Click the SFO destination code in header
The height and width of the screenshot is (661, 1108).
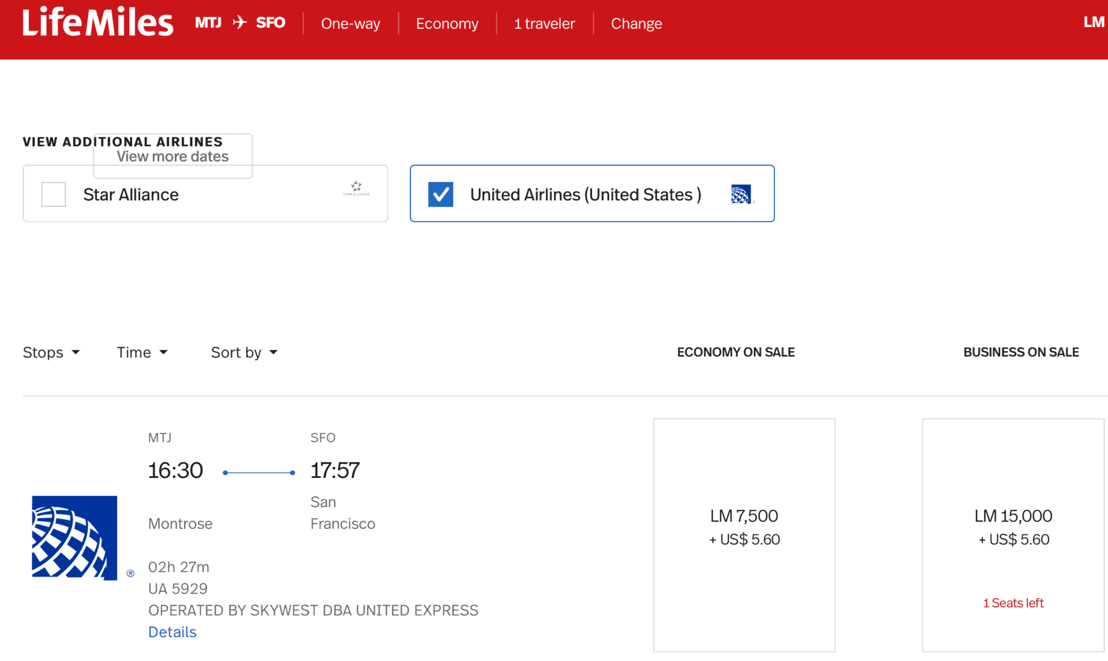tap(271, 23)
